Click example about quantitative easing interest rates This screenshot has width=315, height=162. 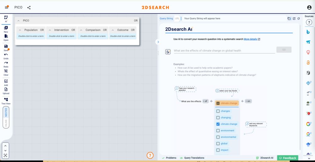pos(208,72)
